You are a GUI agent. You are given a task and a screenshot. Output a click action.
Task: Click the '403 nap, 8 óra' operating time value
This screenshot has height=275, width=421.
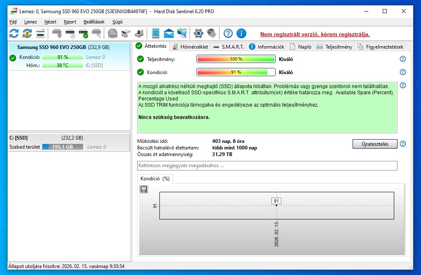228,141
